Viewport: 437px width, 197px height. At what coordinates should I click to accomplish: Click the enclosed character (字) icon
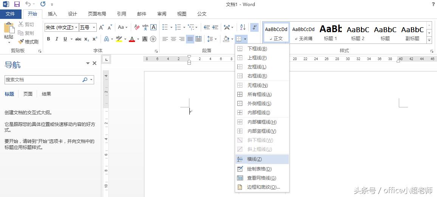click(x=153, y=39)
